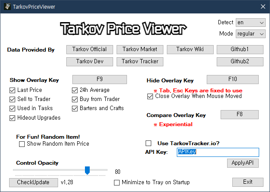Click the TarkovPriceViewer title bar app icon
This screenshot has height=192, width=270.
pos(7,7)
